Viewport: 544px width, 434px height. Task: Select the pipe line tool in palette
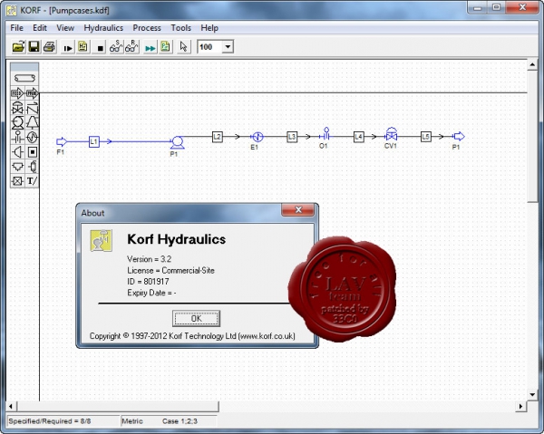coord(24,78)
